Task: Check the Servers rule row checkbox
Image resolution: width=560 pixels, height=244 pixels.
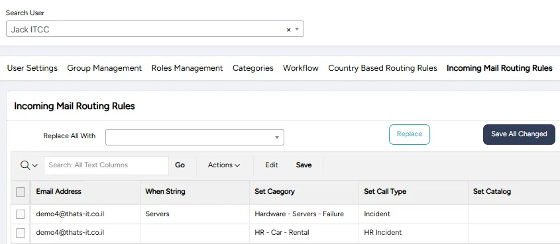Action: click(21, 214)
